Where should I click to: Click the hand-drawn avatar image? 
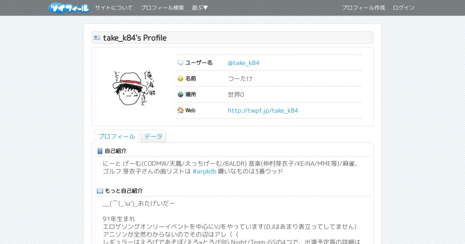(134, 88)
